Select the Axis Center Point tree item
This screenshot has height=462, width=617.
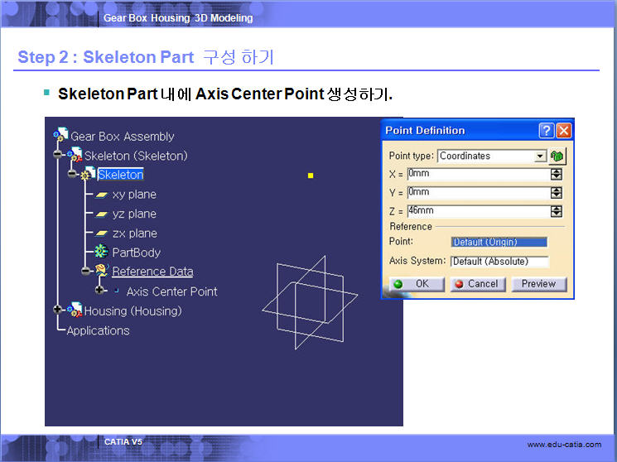click(171, 291)
